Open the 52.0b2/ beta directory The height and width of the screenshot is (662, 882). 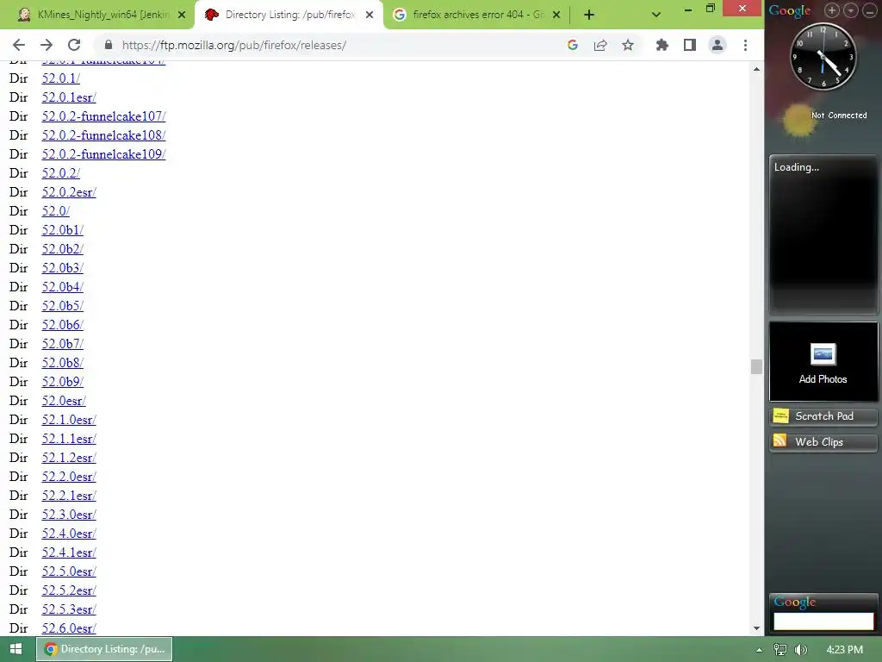tap(62, 249)
